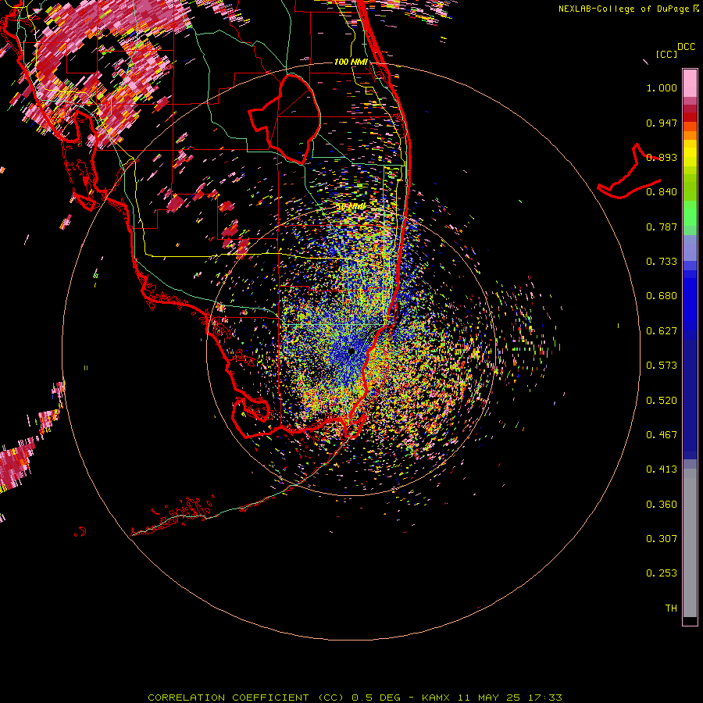Pick the light pink segment atop the color bar
This screenshot has height=703, width=703.
click(690, 83)
